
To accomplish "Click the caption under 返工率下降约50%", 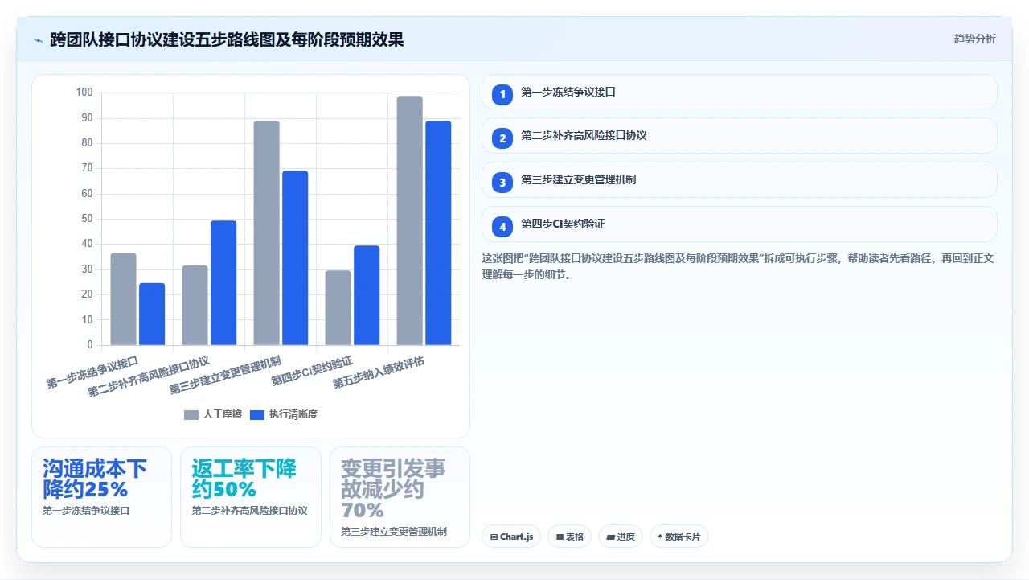I will 249,510.
